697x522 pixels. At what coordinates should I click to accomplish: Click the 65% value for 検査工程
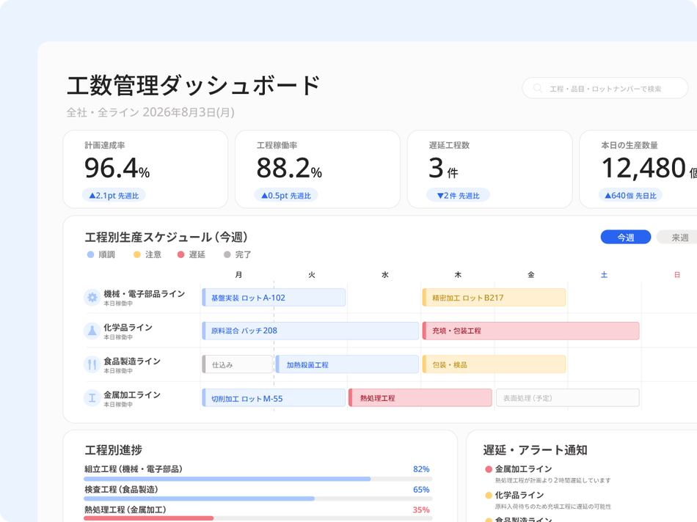421,490
